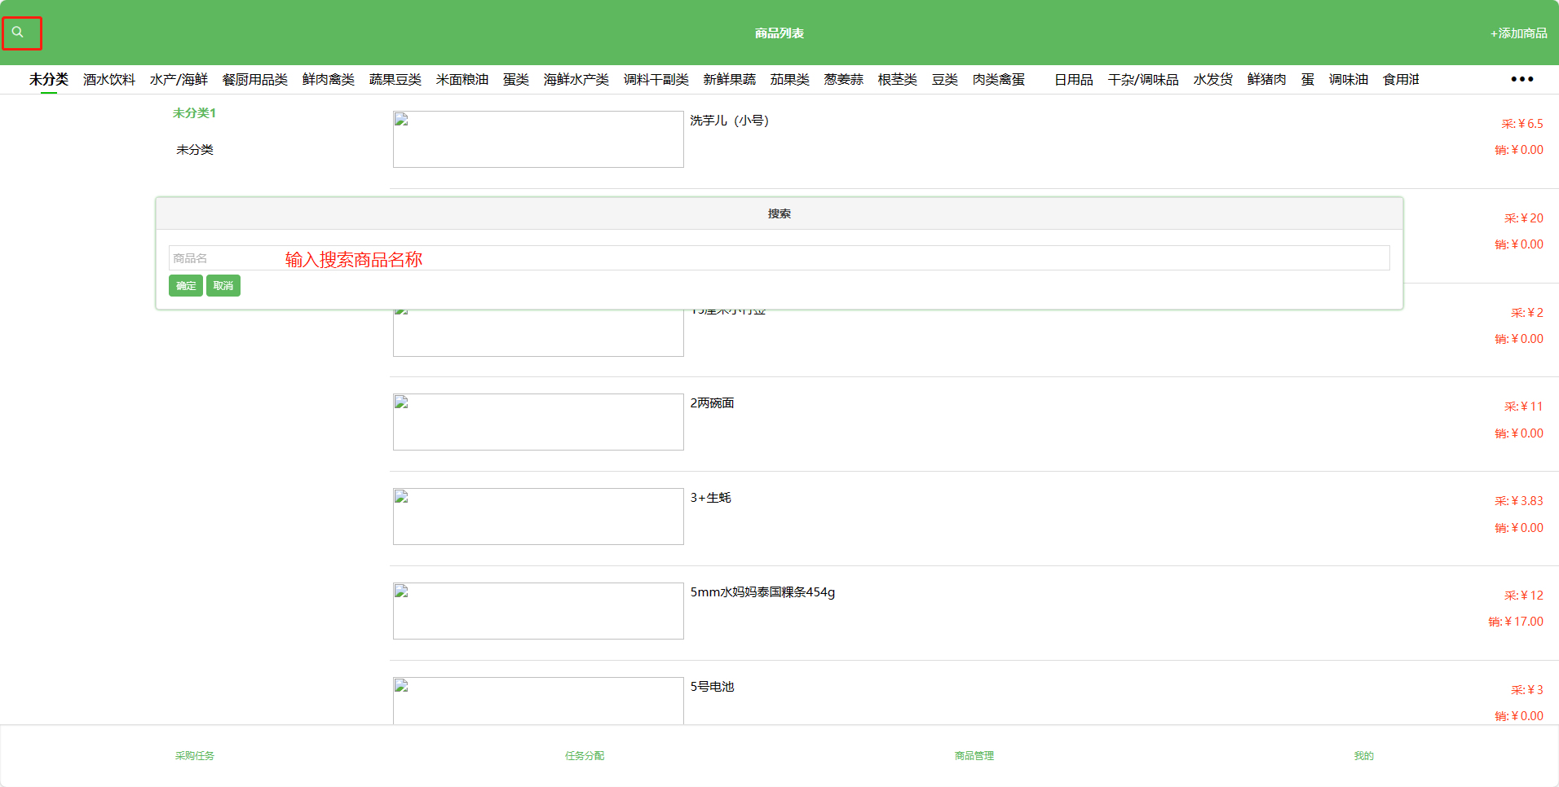Open 采购任务 in bottom navigation

click(x=194, y=756)
